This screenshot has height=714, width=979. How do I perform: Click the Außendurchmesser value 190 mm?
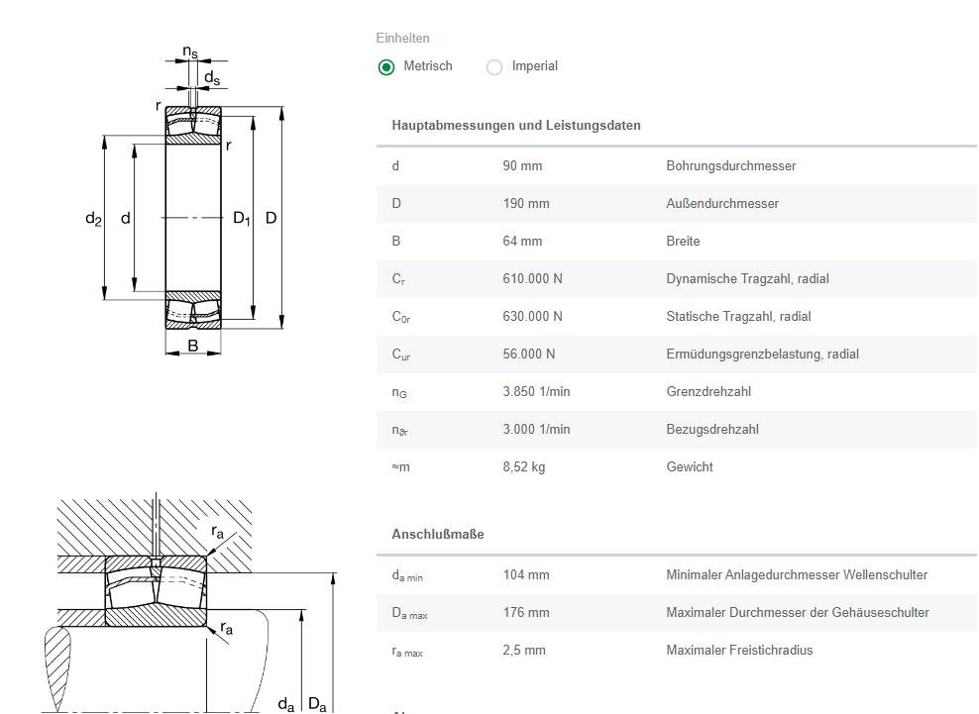(x=525, y=204)
